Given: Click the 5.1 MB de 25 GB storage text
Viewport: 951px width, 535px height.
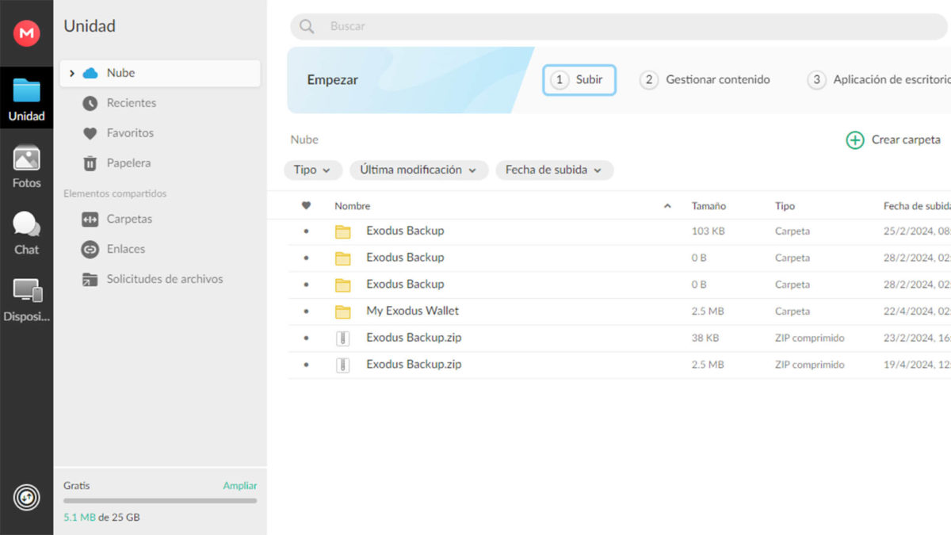Looking at the screenshot, I should (101, 518).
